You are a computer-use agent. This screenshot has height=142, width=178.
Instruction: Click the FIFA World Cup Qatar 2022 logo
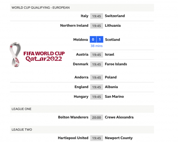pos(37,55)
